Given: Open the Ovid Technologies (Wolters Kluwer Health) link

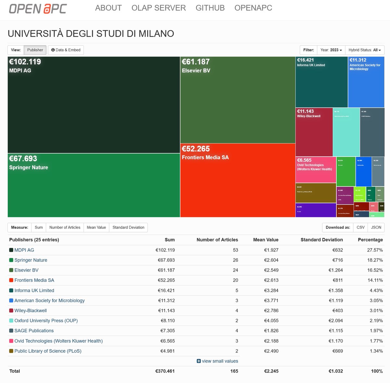Looking at the screenshot, I should [x=58, y=341].
